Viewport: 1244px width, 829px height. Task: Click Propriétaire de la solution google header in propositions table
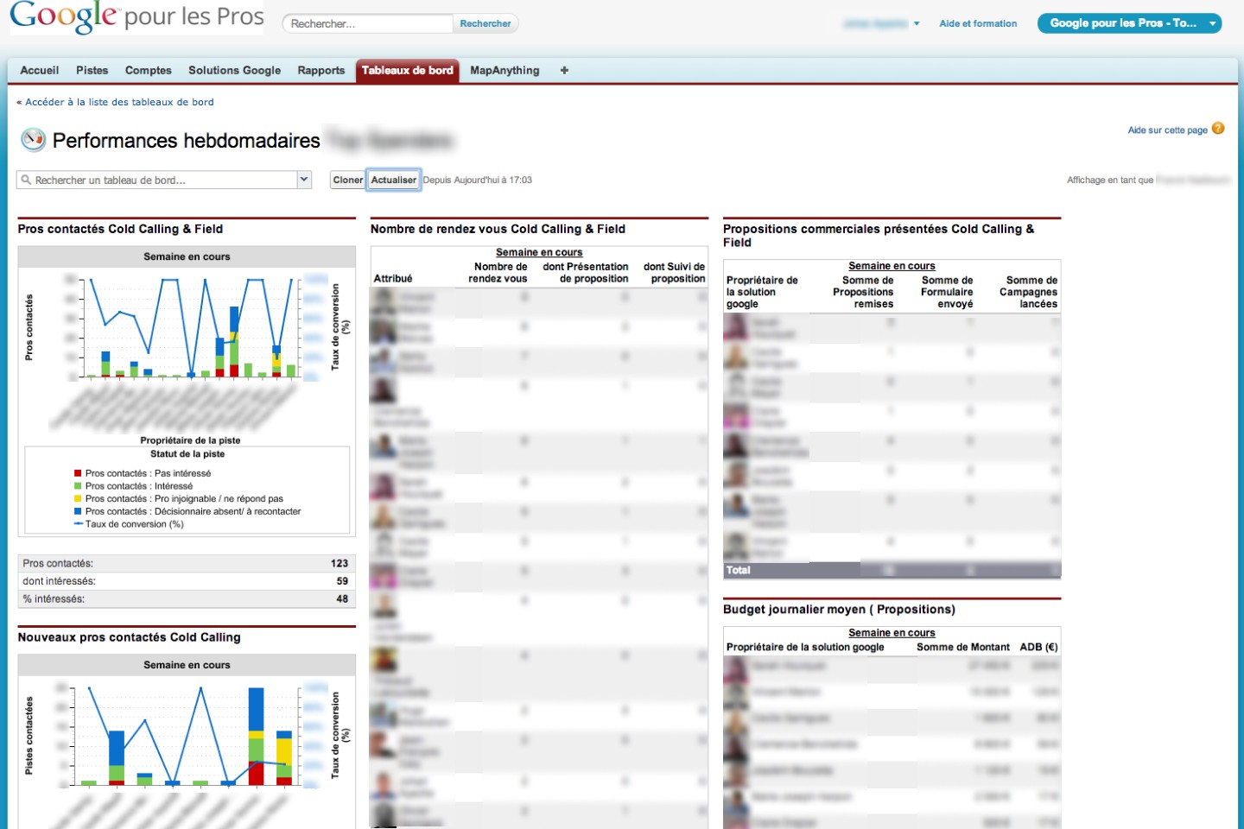click(762, 292)
